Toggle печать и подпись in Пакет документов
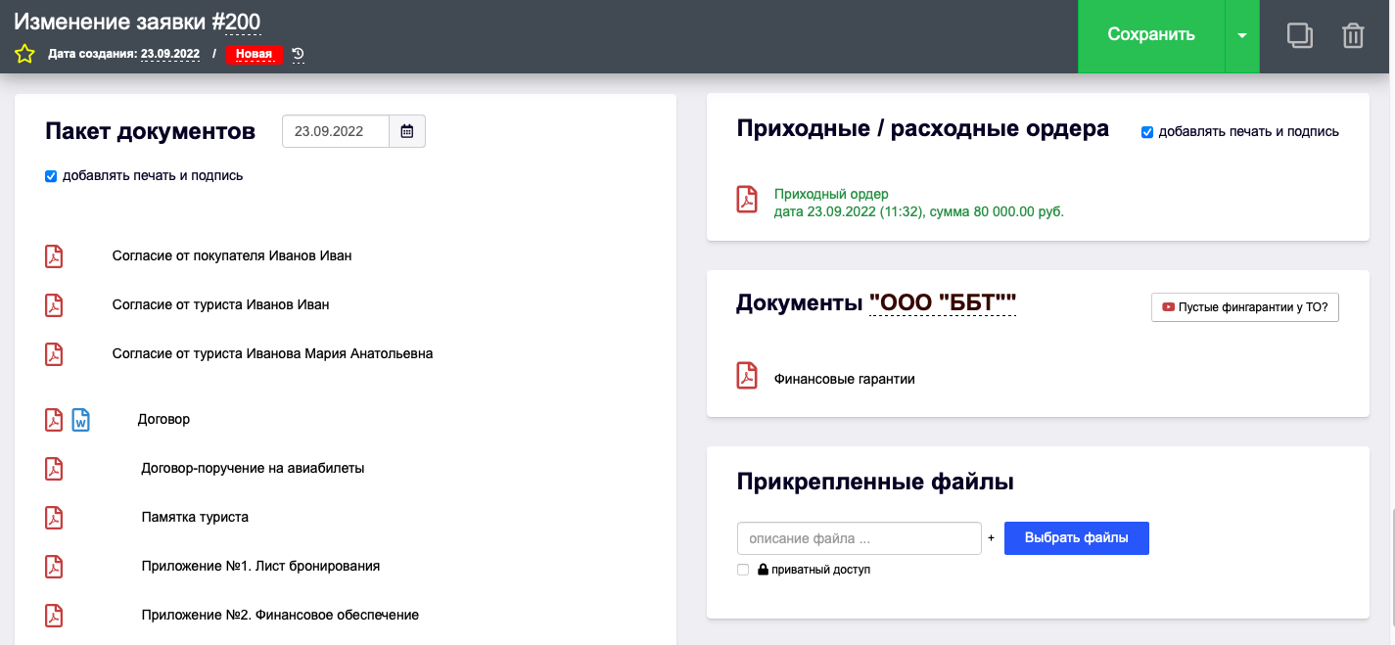1395x645 pixels. (x=51, y=176)
